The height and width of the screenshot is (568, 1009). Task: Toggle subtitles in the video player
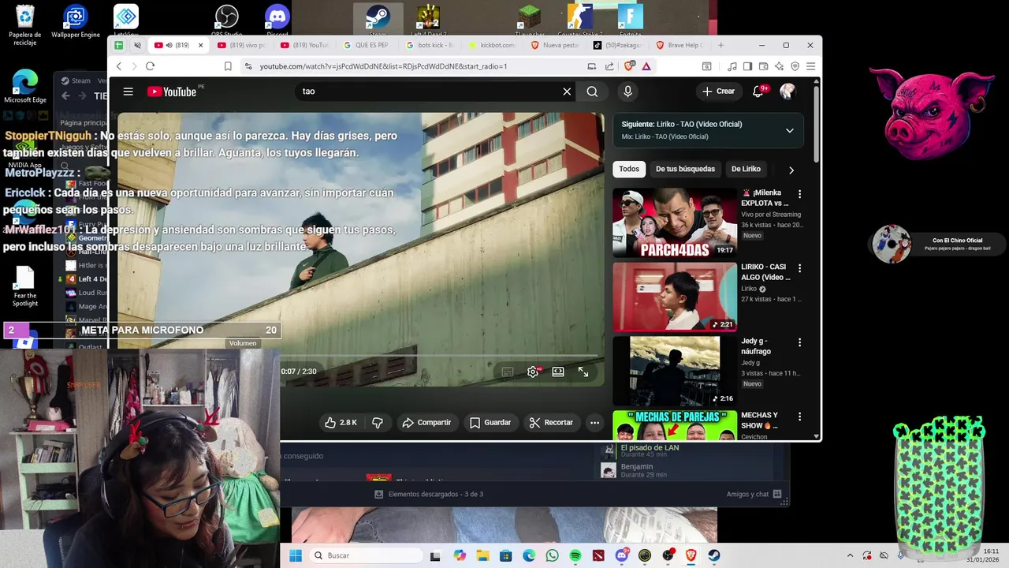click(508, 372)
